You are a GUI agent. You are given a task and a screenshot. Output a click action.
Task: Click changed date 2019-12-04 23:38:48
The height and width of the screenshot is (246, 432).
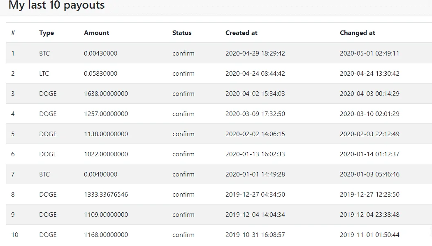(369, 215)
